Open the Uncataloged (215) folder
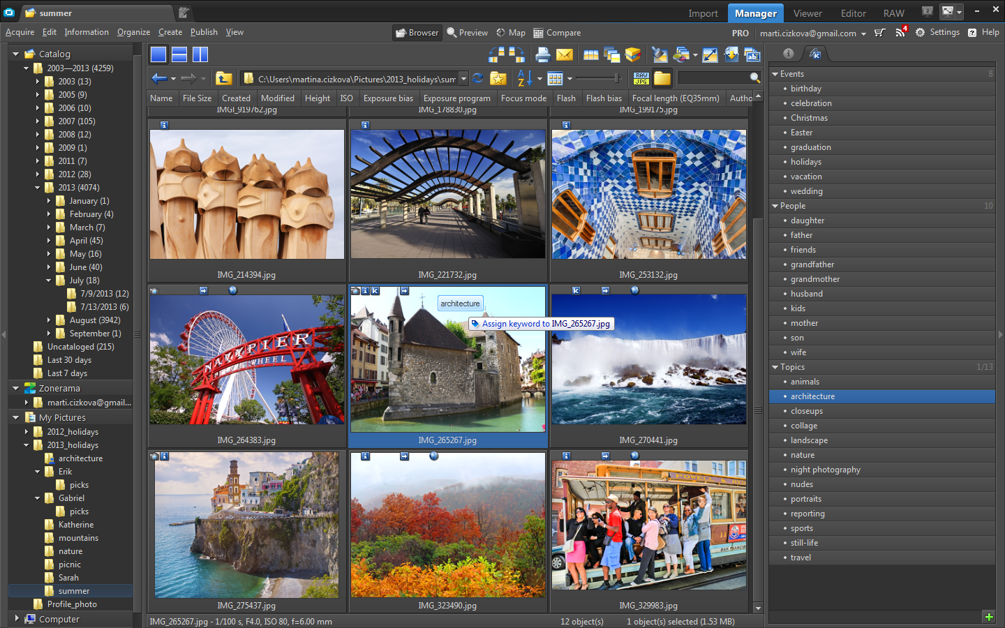The width and height of the screenshot is (1005, 628). pos(80,347)
